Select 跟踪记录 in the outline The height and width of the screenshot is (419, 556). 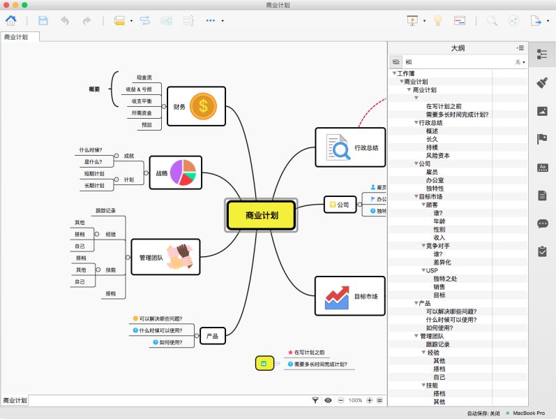437,344
